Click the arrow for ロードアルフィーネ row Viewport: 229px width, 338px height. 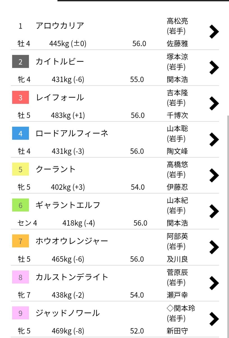pyautogui.click(x=214, y=139)
